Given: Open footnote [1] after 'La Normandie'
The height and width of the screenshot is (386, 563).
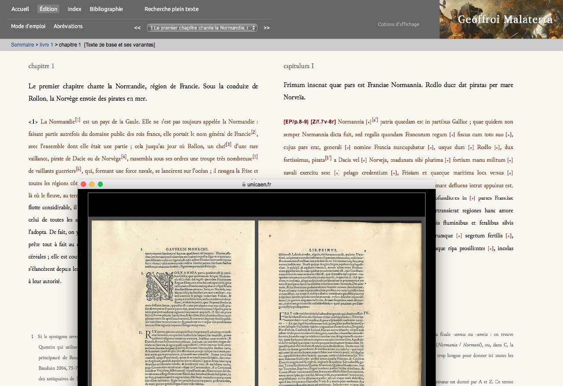Looking at the screenshot, I should pyautogui.click(x=78, y=120).
